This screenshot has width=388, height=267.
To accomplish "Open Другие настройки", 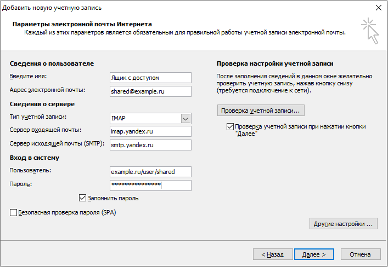I will point(343,224).
